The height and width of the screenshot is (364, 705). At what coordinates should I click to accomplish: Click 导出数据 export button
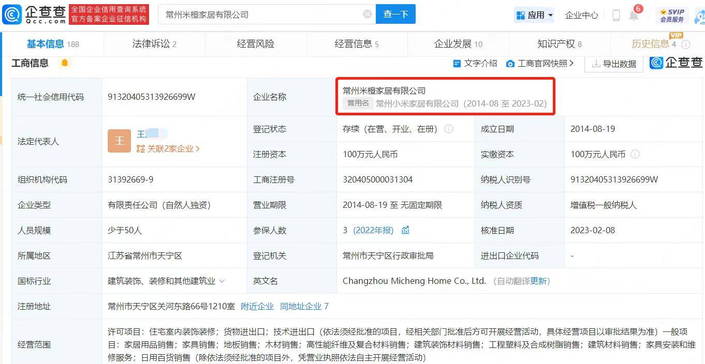614,64
